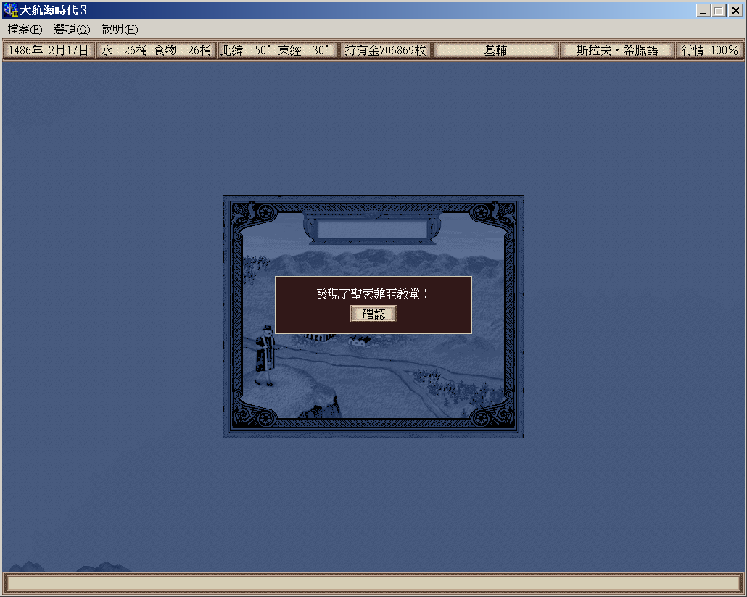Click the empty title plaque atop the picture frame
This screenshot has width=747, height=597.
[373, 229]
